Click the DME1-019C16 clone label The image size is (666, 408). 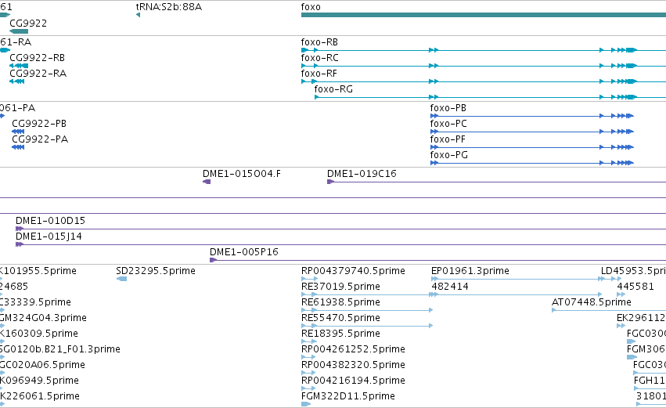pos(362,174)
